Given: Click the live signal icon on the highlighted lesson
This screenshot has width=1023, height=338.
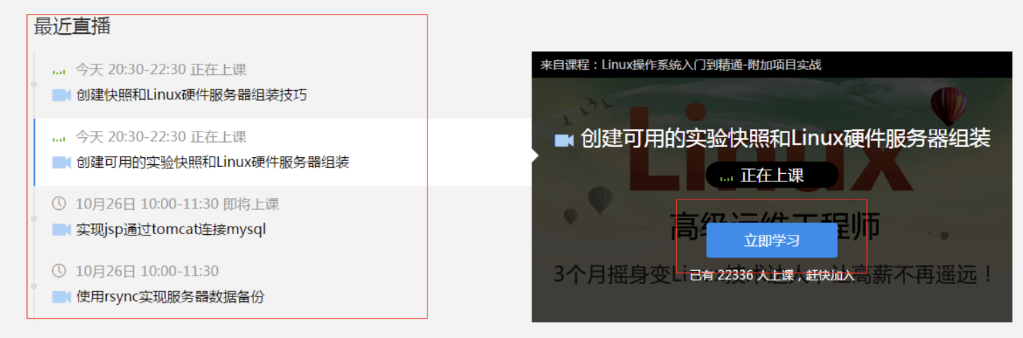Looking at the screenshot, I should (59, 138).
